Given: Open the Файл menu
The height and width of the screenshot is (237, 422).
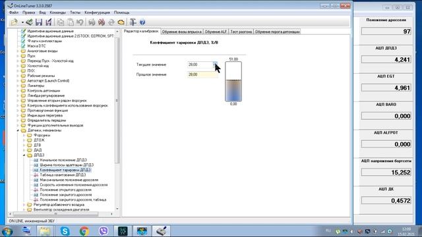Looking at the screenshot, I should coord(14,13).
